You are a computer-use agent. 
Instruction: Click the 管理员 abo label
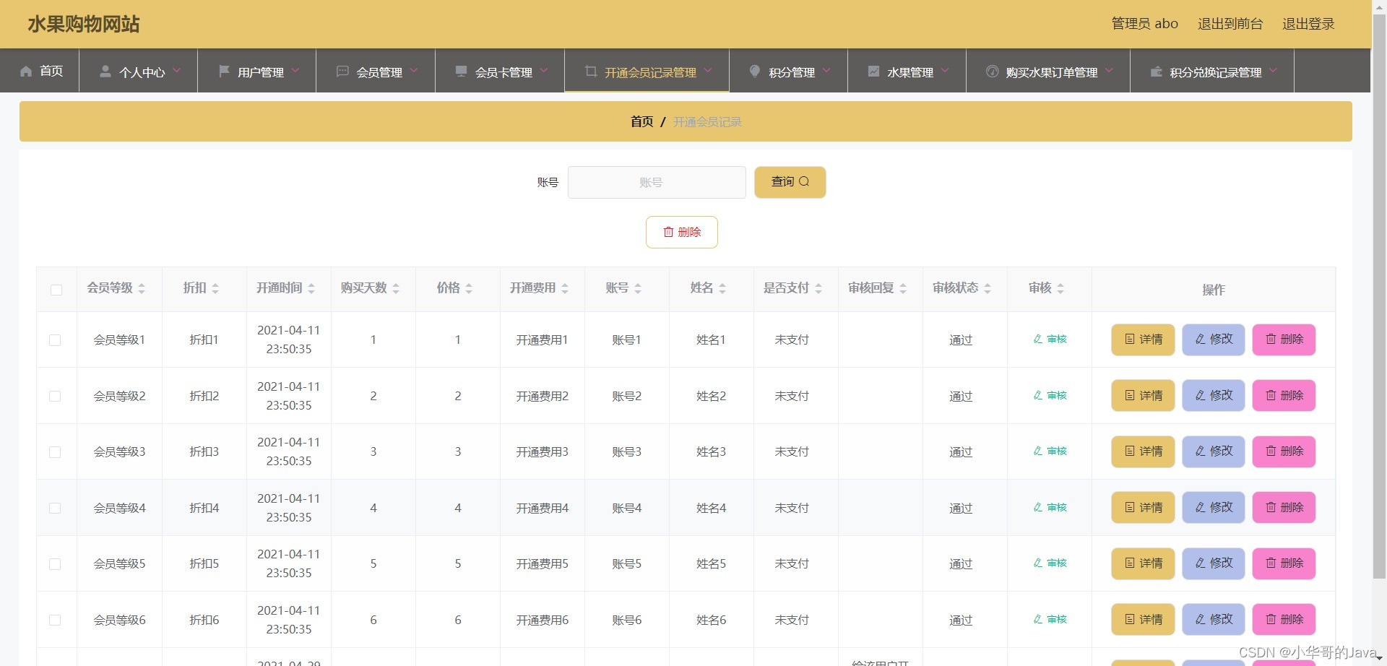pyautogui.click(x=1144, y=24)
